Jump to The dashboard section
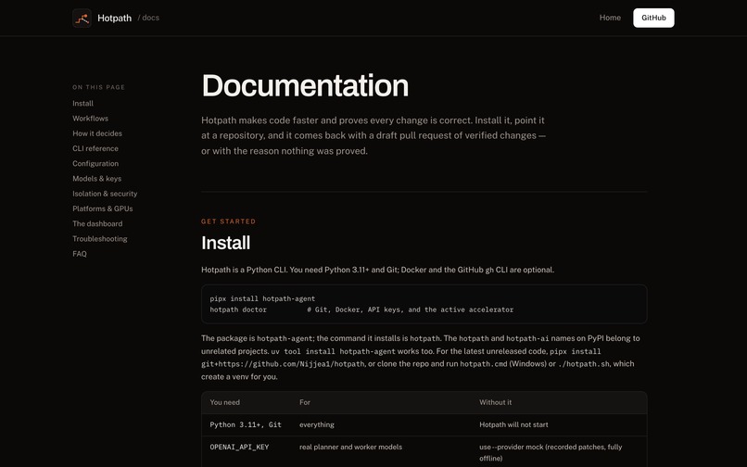Image resolution: width=747 pixels, height=467 pixels. coord(97,223)
